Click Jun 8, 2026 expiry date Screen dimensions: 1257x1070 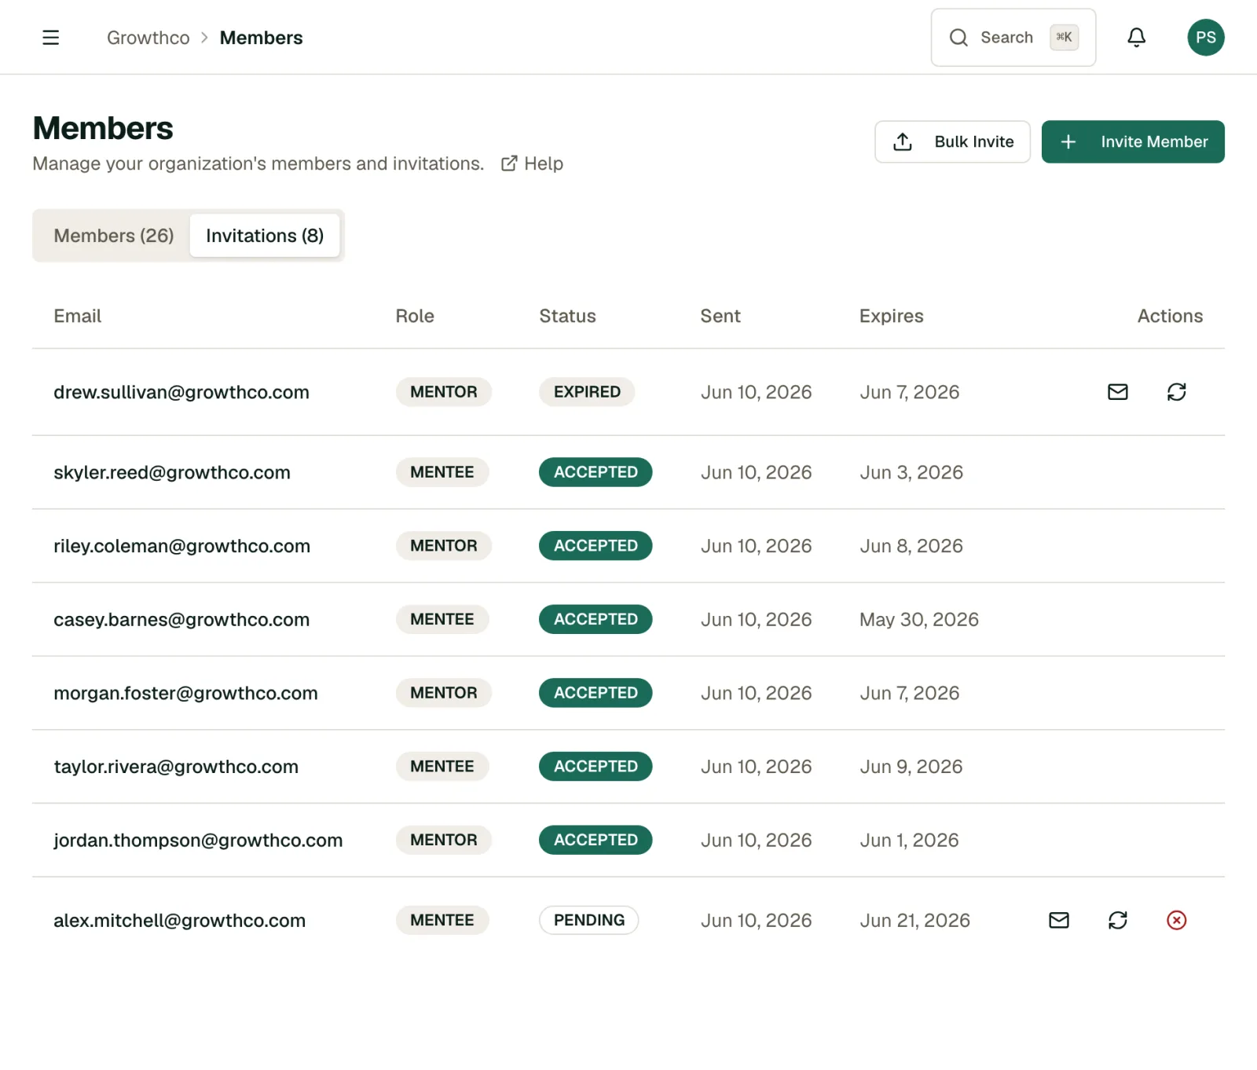click(911, 546)
